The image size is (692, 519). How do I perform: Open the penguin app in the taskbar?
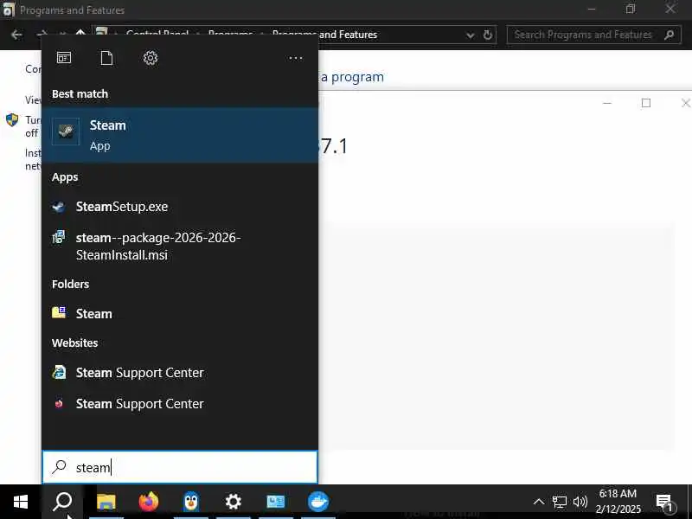point(191,502)
